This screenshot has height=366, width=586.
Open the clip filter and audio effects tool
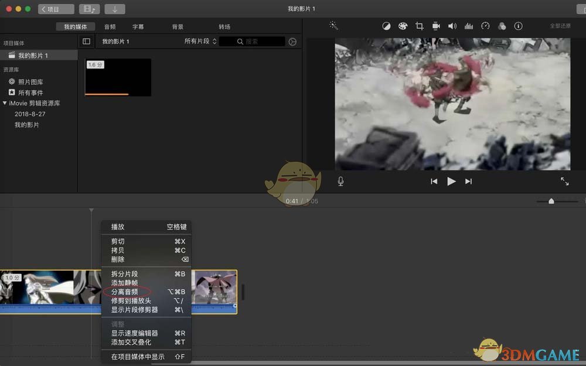tap(502, 26)
